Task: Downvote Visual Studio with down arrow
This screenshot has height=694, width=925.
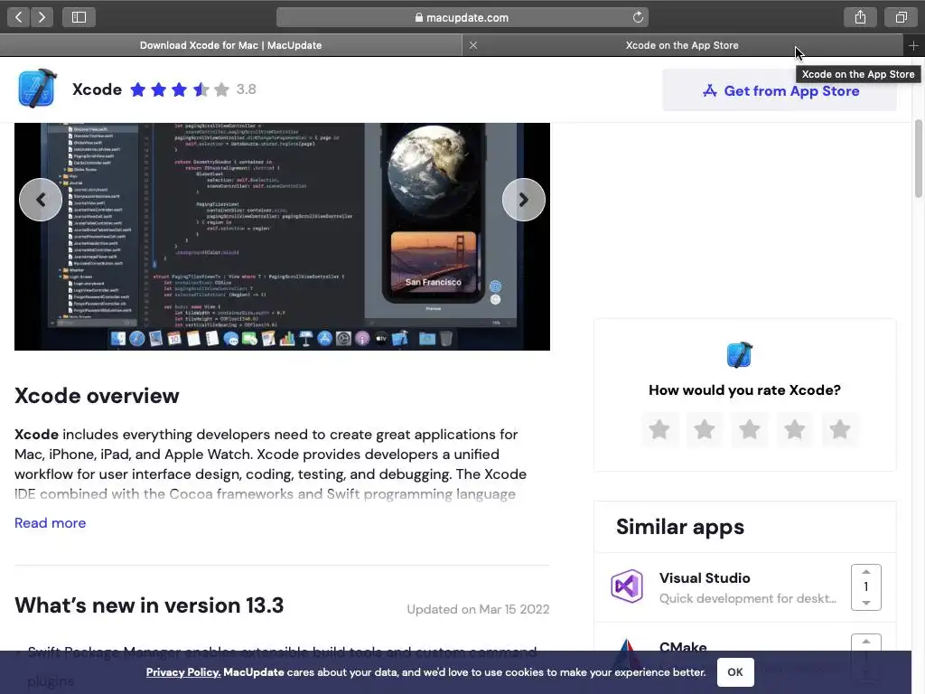Action: pyautogui.click(x=866, y=603)
